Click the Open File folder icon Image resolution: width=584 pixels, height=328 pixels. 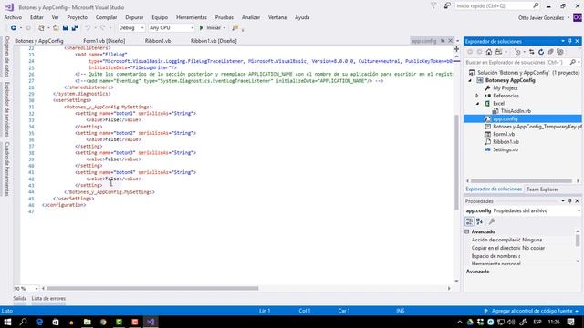pos(56,28)
